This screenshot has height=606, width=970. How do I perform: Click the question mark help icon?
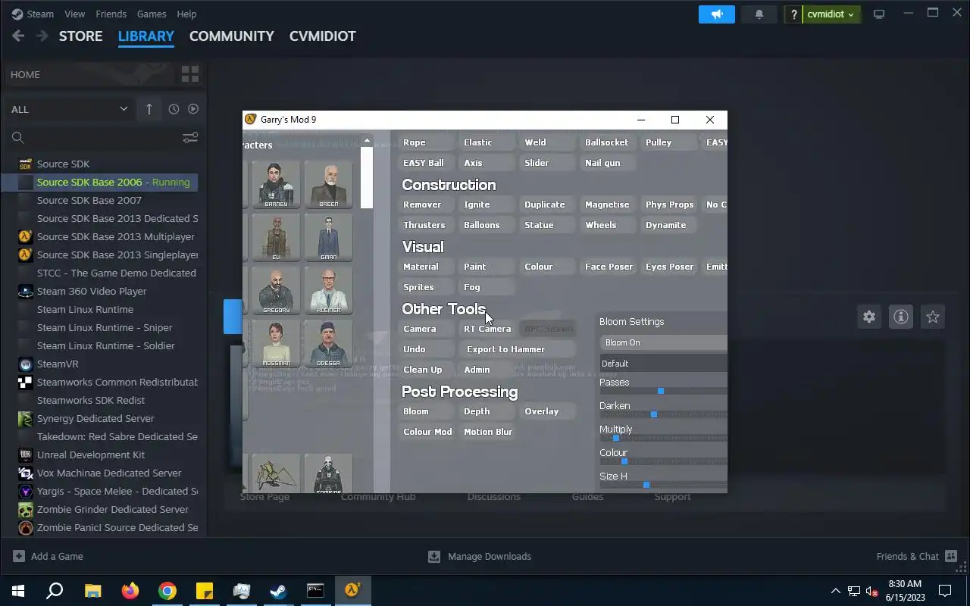pyautogui.click(x=793, y=14)
